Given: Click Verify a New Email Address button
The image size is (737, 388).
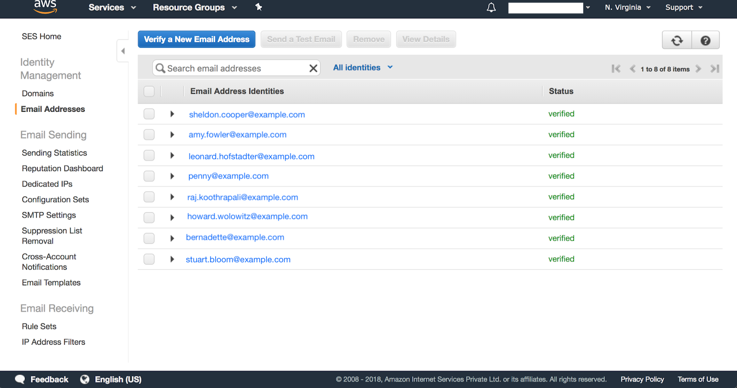Looking at the screenshot, I should click(197, 39).
